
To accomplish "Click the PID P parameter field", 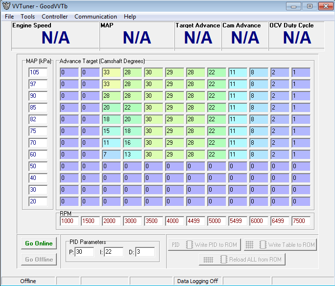I will click(84, 252).
